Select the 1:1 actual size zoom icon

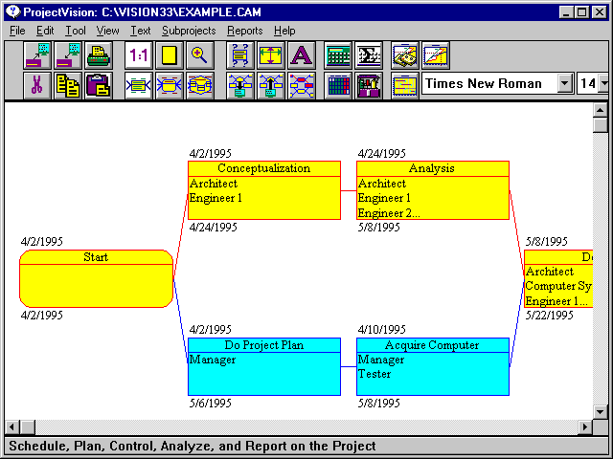[139, 55]
